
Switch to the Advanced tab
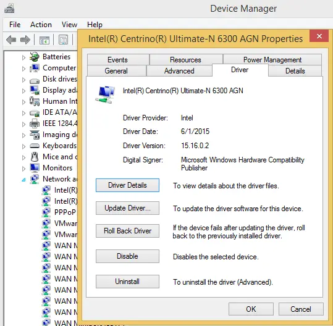[179, 70]
